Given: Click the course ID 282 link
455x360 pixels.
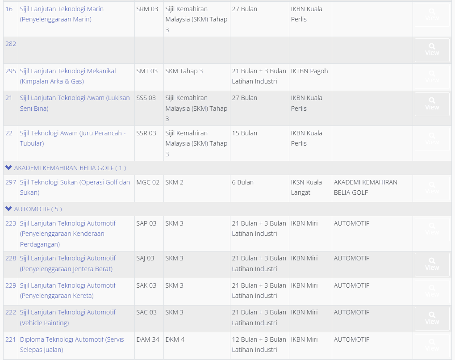Looking at the screenshot, I should pyautogui.click(x=10, y=44).
